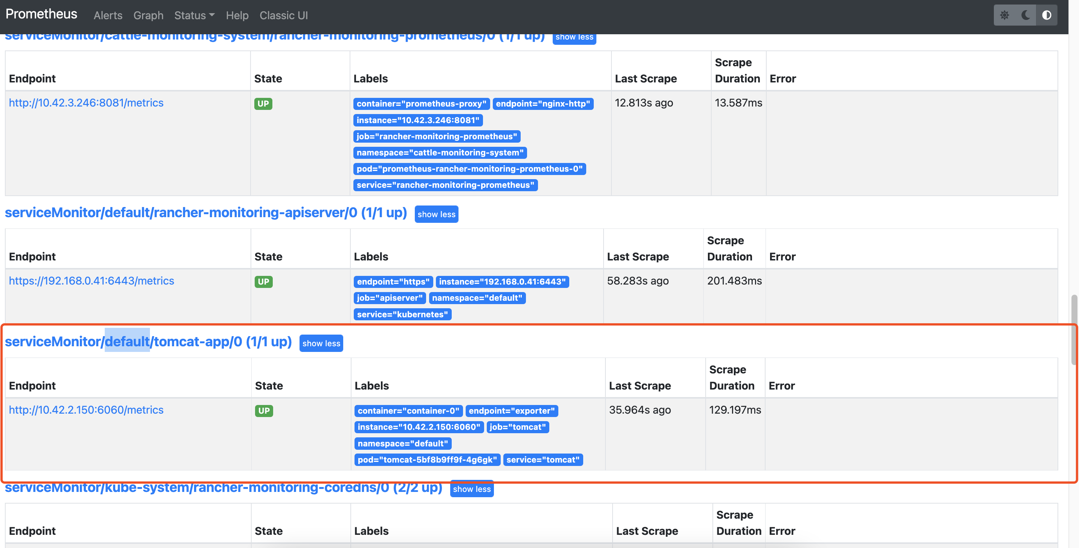Screen dimensions: 1079x548
Task: Switch to light theme sun icon
Action: pos(1004,15)
